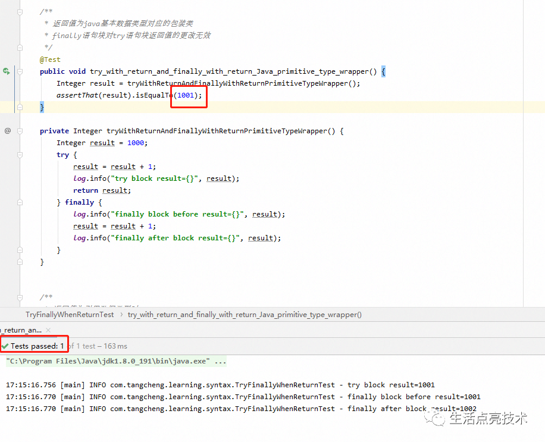Click the @ annotation gutter icon
545x442 pixels.
point(8,131)
